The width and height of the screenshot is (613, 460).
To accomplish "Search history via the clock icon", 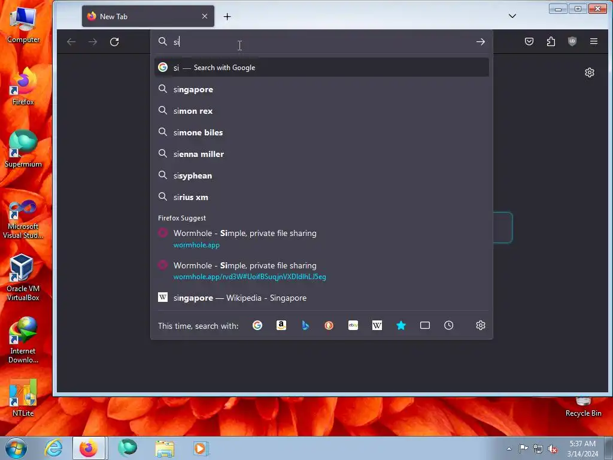I will point(449,325).
